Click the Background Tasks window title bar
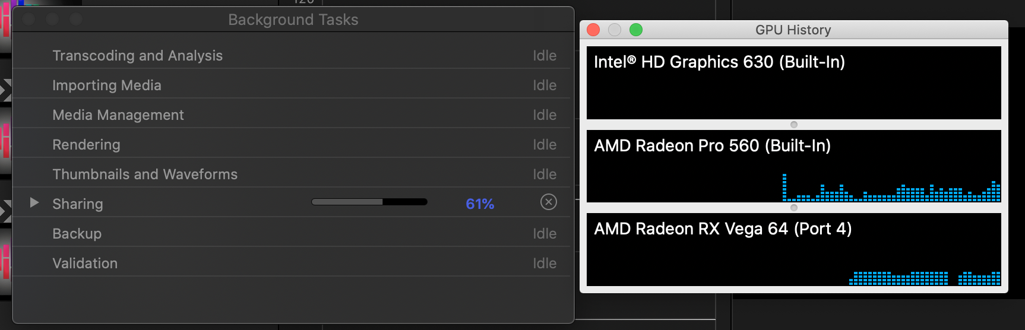Viewport: 1025px width, 330px height. click(x=293, y=20)
